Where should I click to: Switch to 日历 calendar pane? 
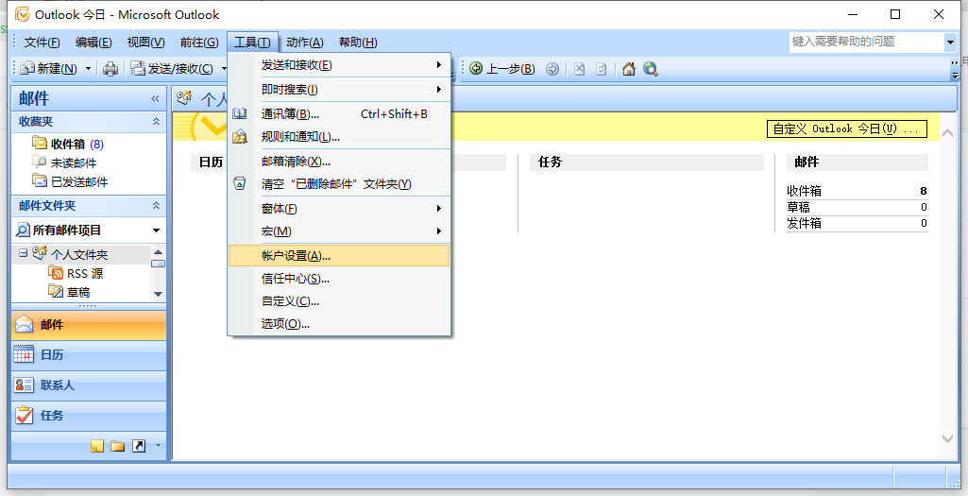pos(89,355)
